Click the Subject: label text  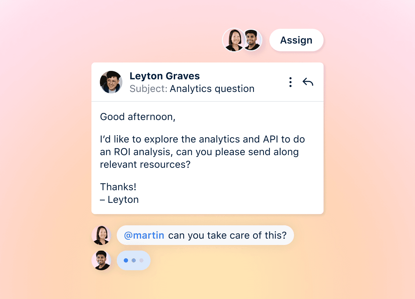click(148, 89)
